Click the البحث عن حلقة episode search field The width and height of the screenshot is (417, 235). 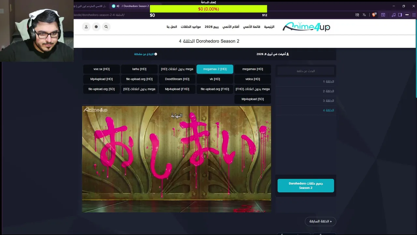click(306, 71)
